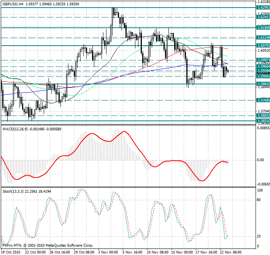This screenshot has height=255, width=270.
Task: Click the 5 Nov 16:00 time label
Action: point(132,252)
